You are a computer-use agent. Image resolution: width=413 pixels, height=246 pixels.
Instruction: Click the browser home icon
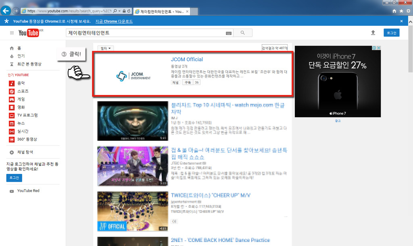pos(394,11)
